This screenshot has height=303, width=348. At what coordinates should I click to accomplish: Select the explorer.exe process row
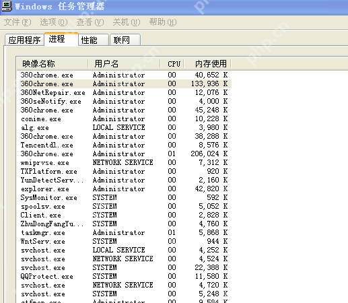124,189
